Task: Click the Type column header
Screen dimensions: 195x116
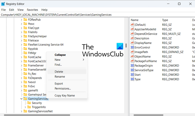Action: click(175, 20)
